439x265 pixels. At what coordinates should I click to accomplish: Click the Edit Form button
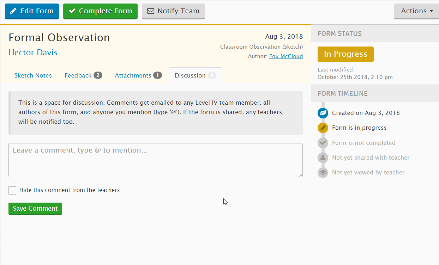[x=32, y=11]
